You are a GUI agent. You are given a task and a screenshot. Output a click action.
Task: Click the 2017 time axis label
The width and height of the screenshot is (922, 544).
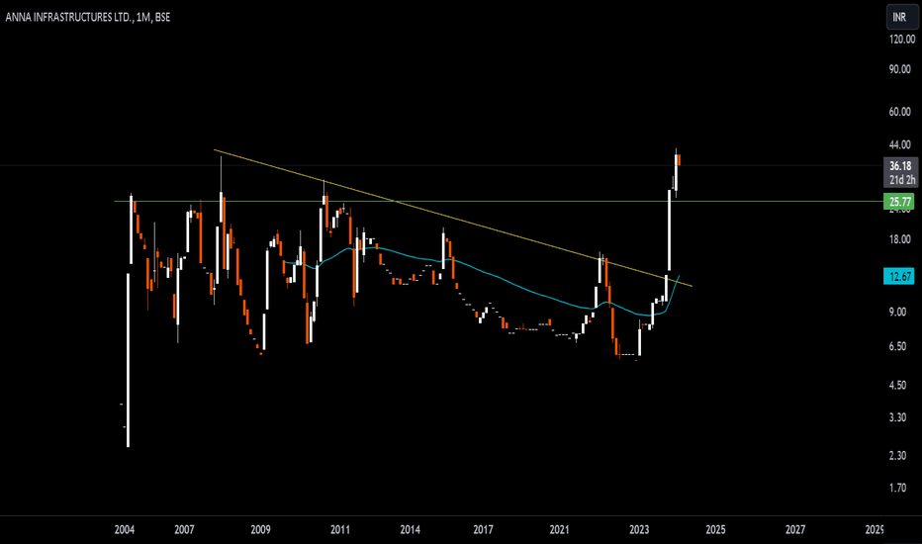coord(484,529)
